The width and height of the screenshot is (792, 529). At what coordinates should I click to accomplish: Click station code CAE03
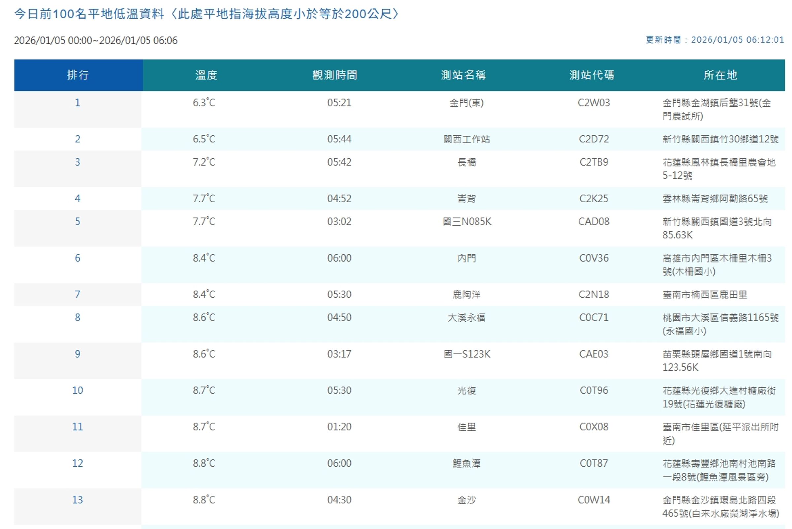pos(594,354)
